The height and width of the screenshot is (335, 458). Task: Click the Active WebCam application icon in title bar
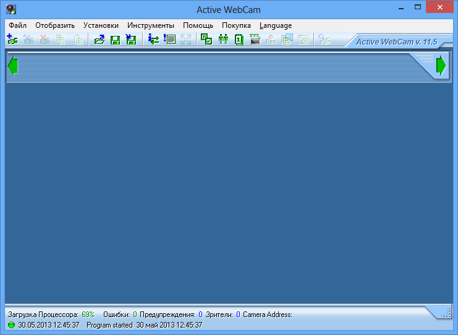tap(11, 9)
